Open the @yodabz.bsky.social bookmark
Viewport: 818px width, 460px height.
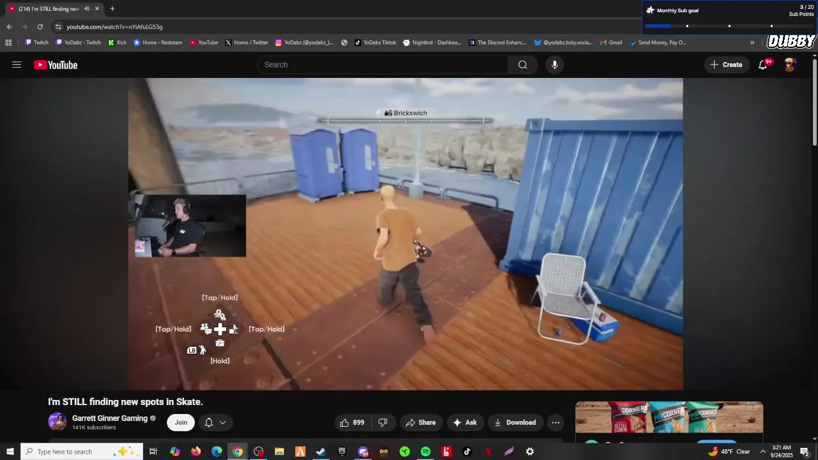click(563, 43)
